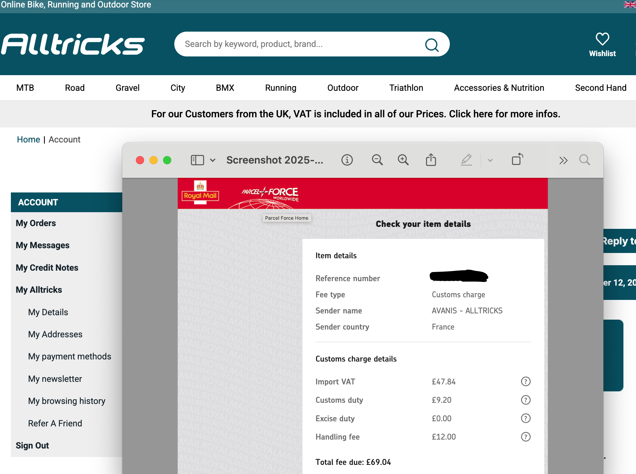Open the Second Hand menu
Viewport: 636px width, 474px height.
point(601,88)
